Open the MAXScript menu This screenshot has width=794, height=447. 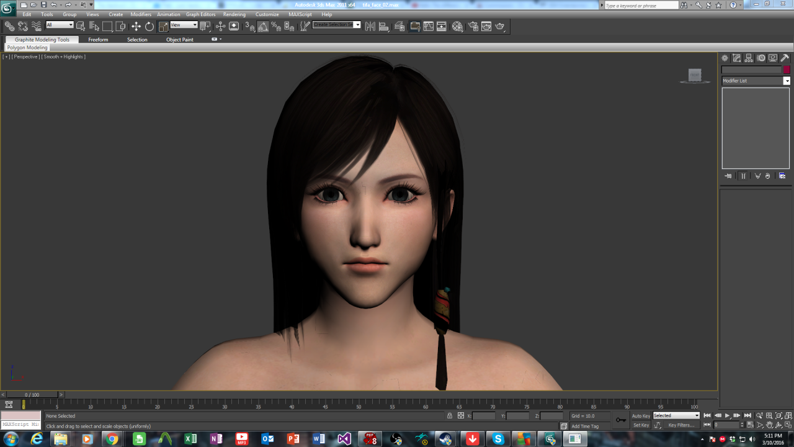click(300, 14)
